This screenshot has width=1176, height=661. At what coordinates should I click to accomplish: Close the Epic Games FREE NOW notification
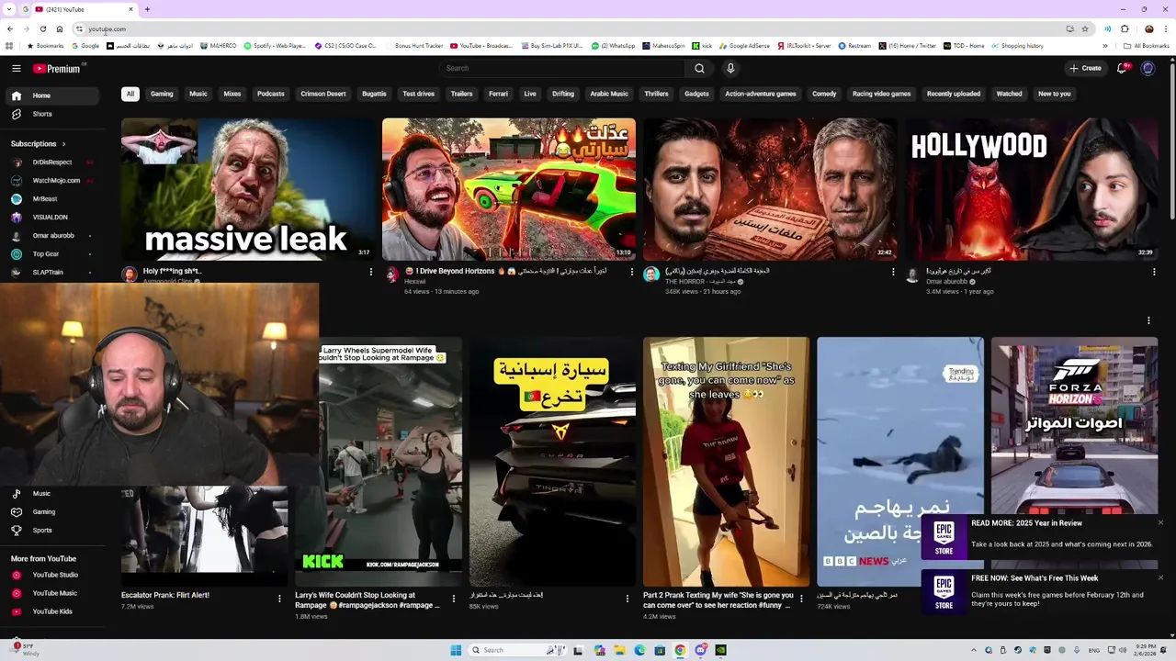[x=1160, y=577]
